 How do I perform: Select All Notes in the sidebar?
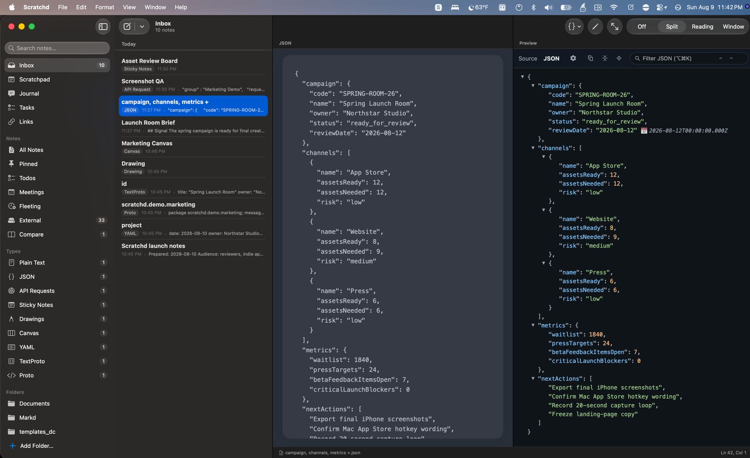57,150
